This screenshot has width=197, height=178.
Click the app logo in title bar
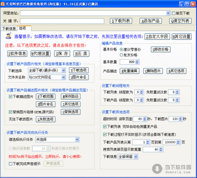tap(3, 4)
